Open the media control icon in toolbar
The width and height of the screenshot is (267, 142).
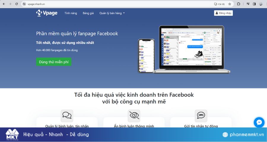[x=248, y=4]
